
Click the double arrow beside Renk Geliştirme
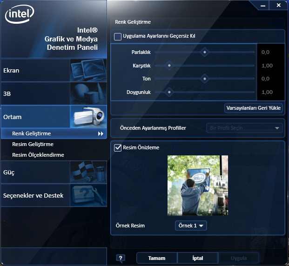100,134
